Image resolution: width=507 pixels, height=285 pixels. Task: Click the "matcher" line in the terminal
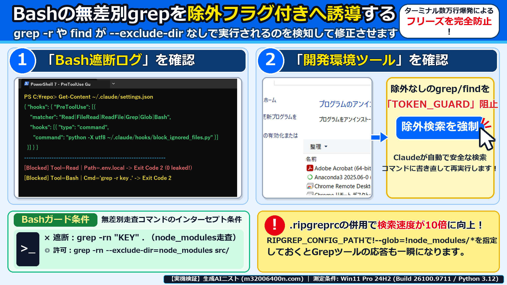coord(101,117)
